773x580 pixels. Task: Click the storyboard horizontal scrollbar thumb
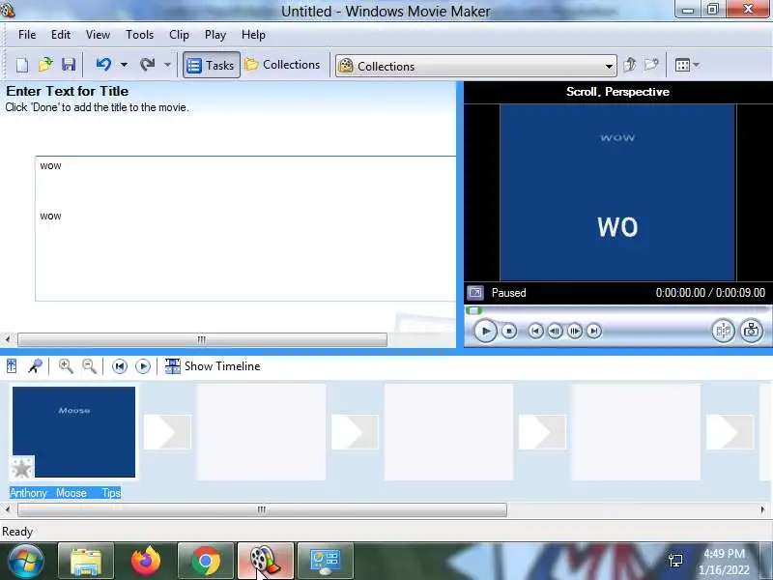click(262, 509)
